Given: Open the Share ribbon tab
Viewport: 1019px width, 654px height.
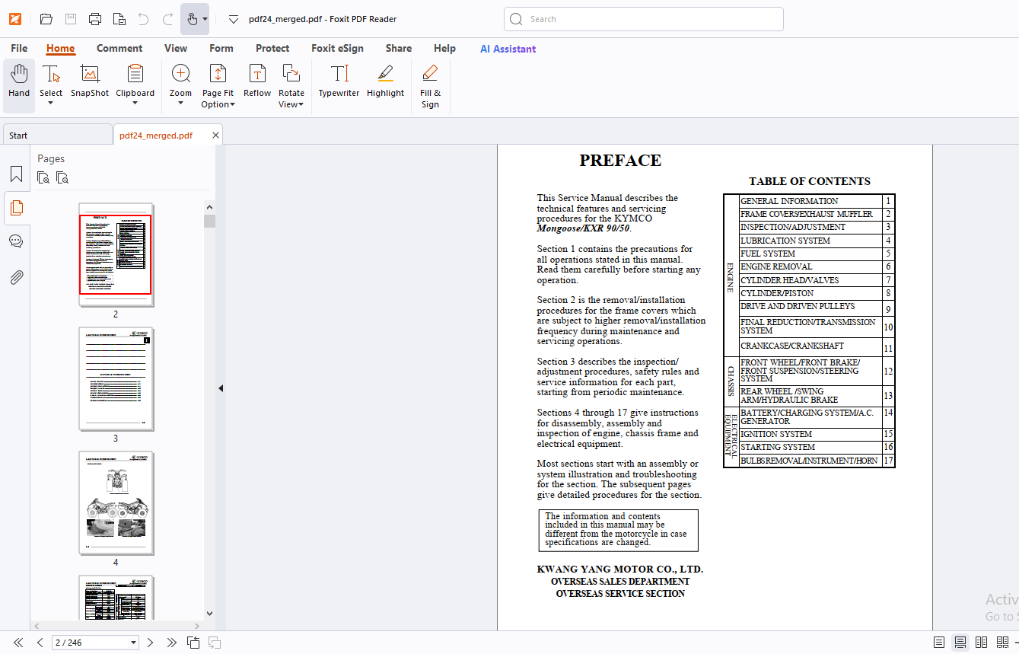Looking at the screenshot, I should [399, 48].
